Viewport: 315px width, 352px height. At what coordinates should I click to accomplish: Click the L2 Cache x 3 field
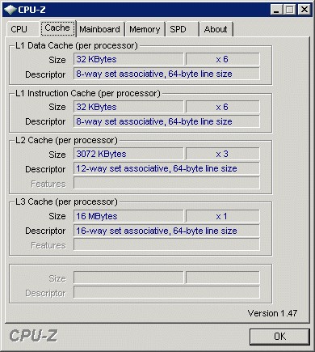pos(223,154)
